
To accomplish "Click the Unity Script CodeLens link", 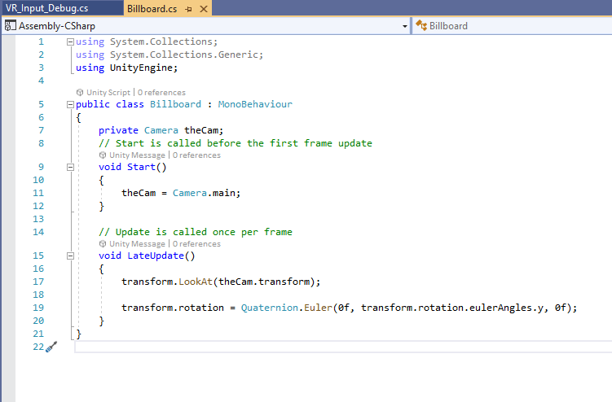I will coord(108,93).
